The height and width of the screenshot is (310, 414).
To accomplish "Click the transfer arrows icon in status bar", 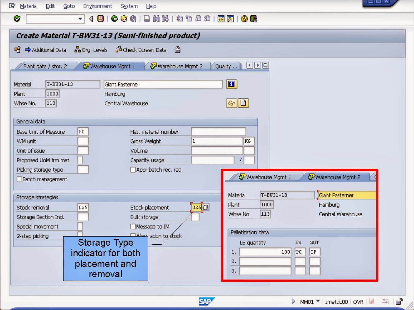I will [x=385, y=301].
